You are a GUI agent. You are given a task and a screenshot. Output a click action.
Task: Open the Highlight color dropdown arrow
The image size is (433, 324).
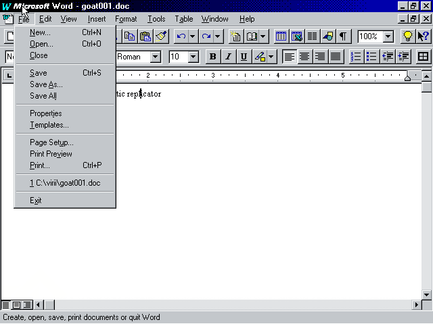coord(271,57)
